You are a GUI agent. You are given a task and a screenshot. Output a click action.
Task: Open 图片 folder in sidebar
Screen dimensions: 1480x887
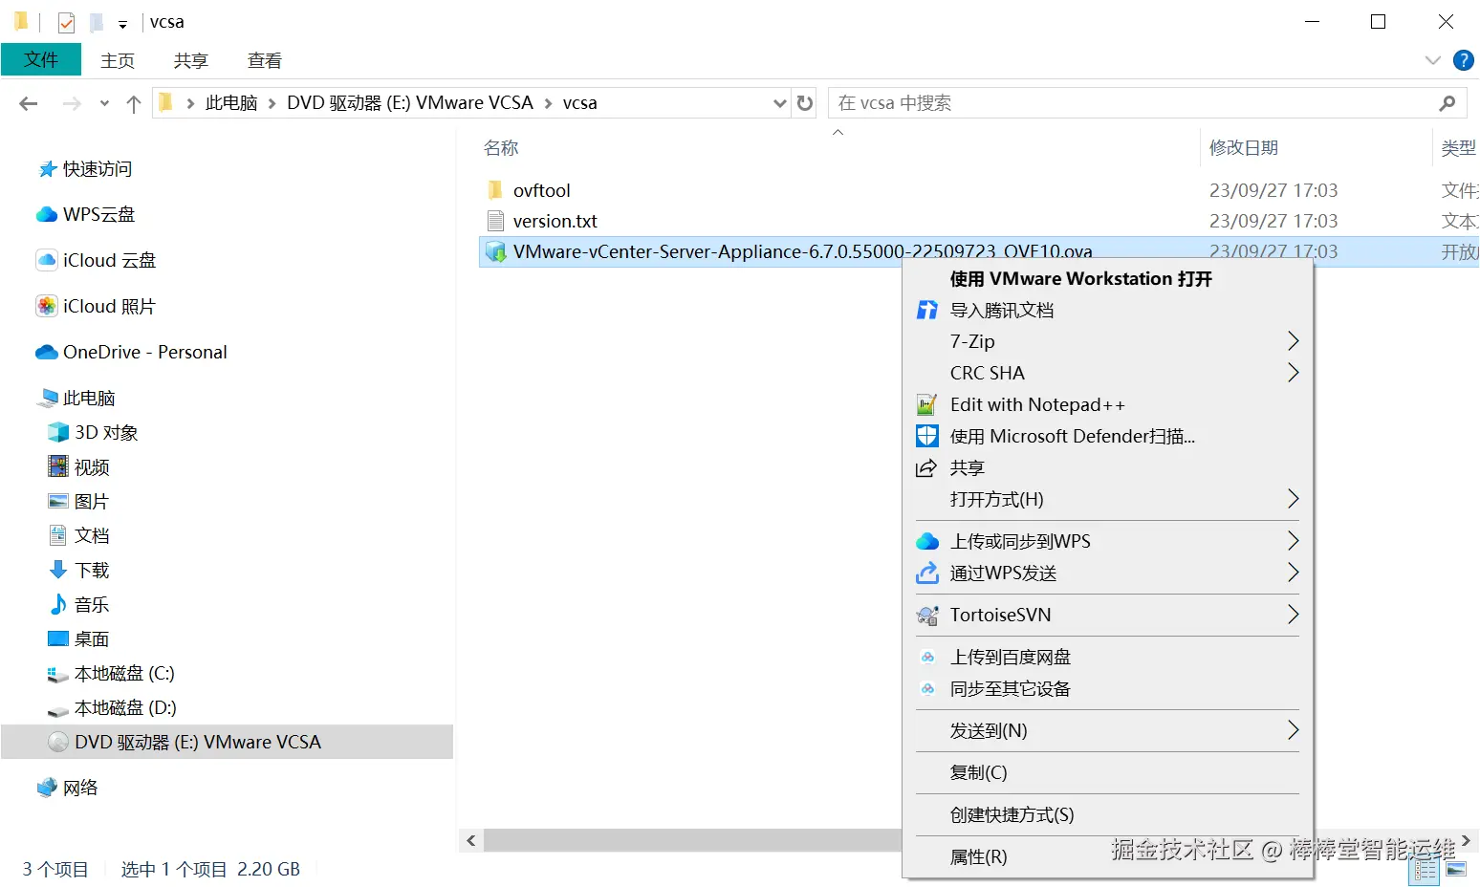[79, 502]
